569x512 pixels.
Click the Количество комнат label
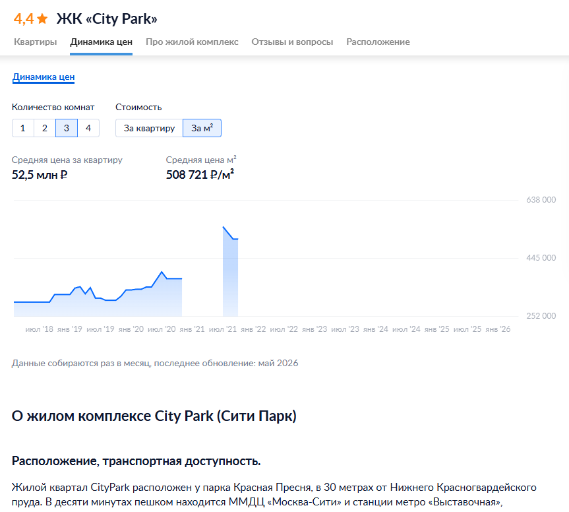click(x=53, y=107)
